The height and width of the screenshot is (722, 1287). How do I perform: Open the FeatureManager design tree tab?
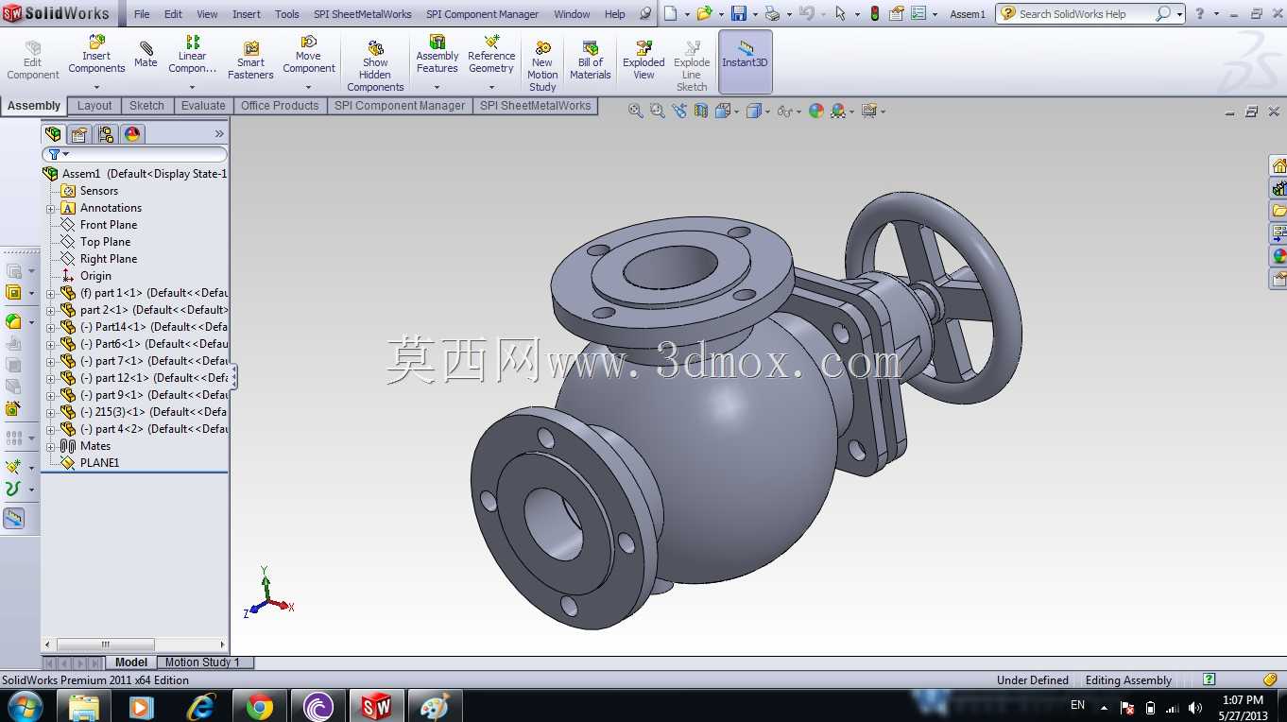53,134
